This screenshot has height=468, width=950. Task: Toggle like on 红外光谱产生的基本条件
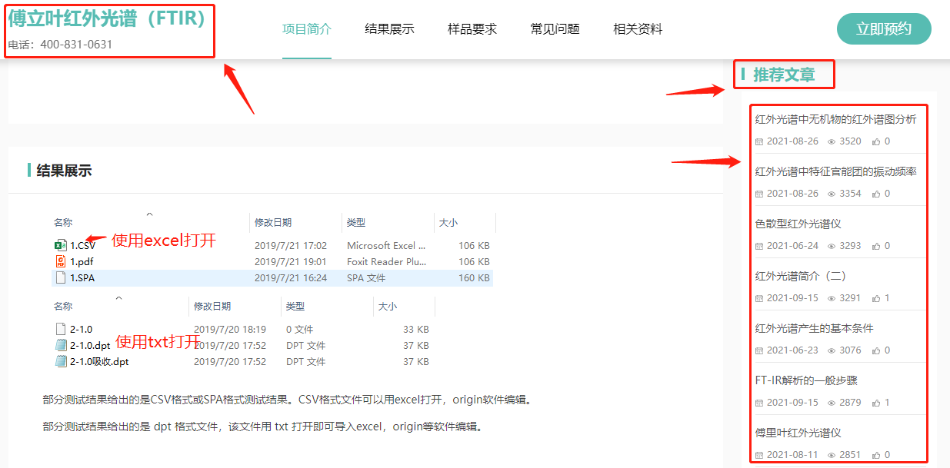click(x=875, y=350)
